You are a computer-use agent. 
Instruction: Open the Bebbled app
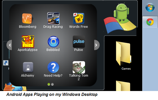click(x=53, y=42)
